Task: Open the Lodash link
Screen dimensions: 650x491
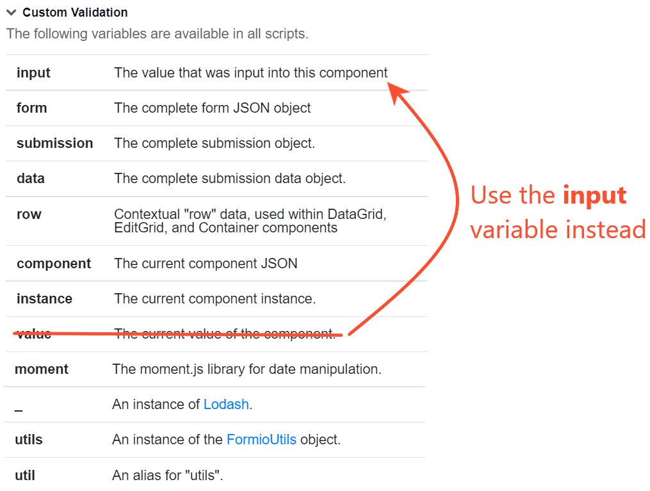Action: pyautogui.click(x=226, y=405)
